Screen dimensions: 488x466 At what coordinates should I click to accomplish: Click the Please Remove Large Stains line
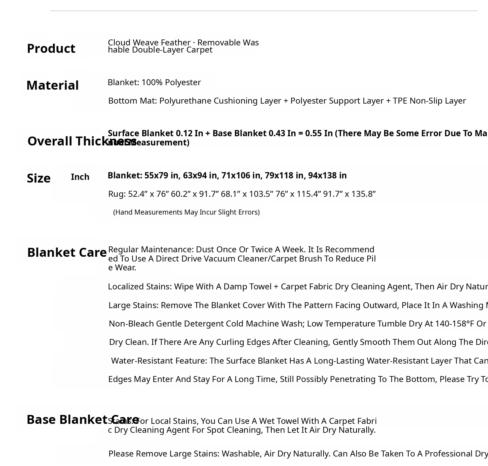coord(297,454)
